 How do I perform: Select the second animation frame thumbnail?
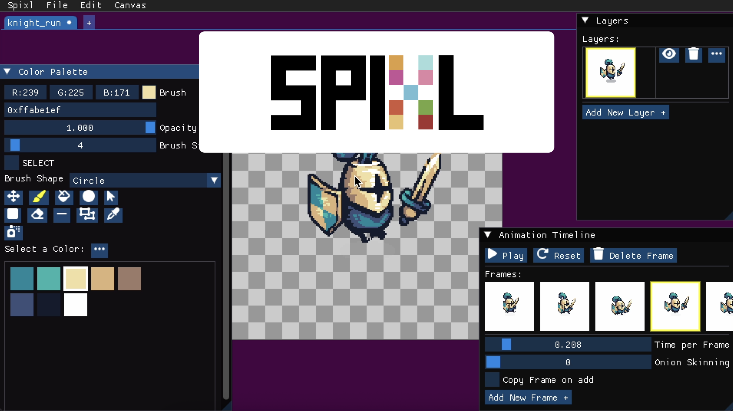click(x=564, y=306)
